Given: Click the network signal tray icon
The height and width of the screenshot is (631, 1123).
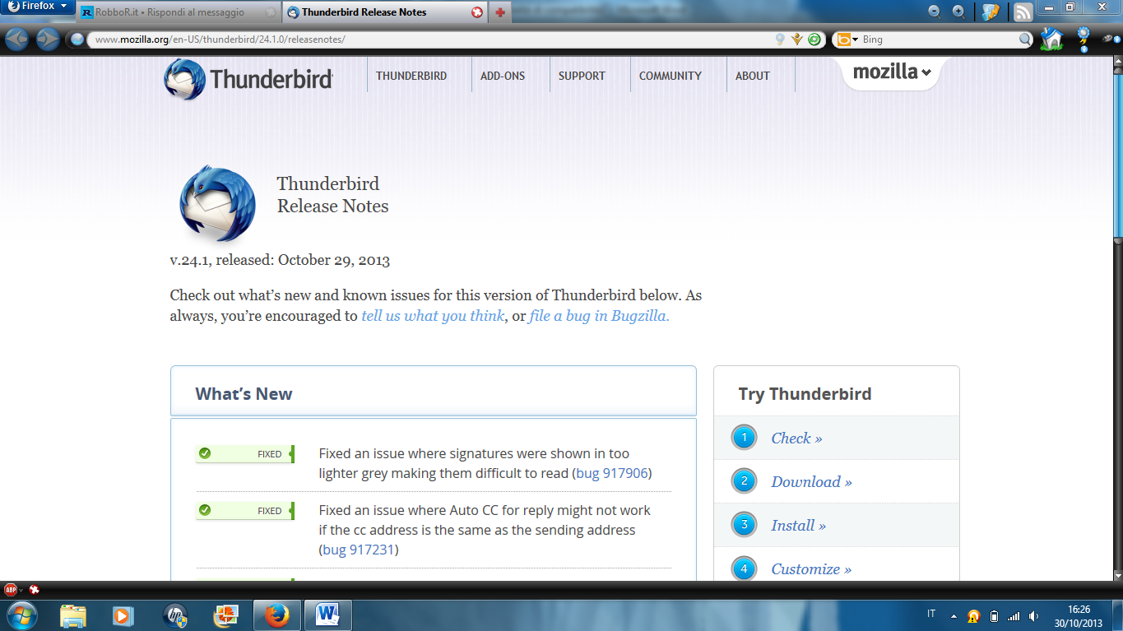Looking at the screenshot, I should point(1014,616).
